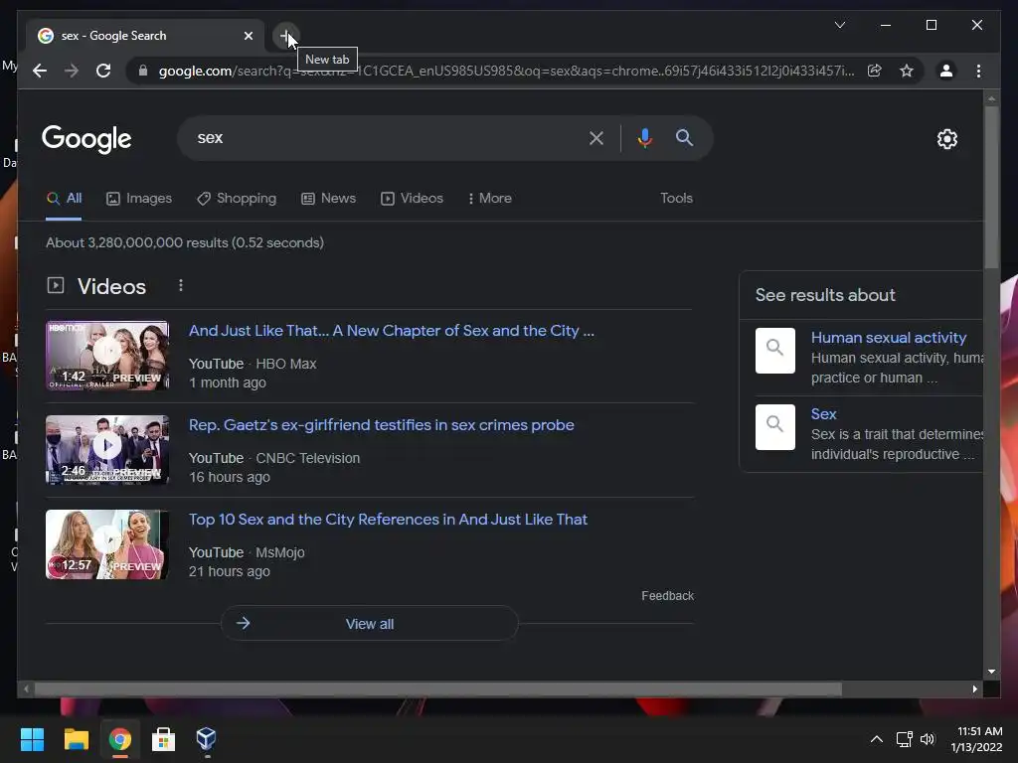Screen dimensions: 1018x763
Task: Open Top 10 References in And Just Like That link
Action: coord(388,520)
